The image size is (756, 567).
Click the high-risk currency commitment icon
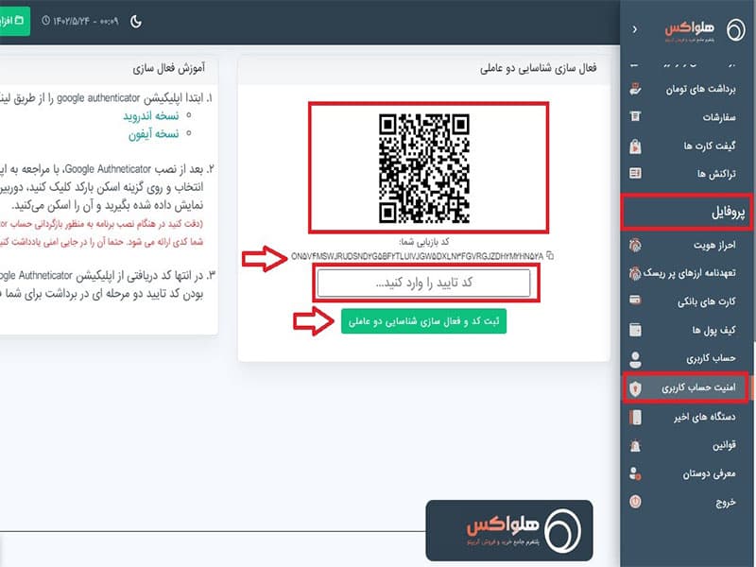634,273
